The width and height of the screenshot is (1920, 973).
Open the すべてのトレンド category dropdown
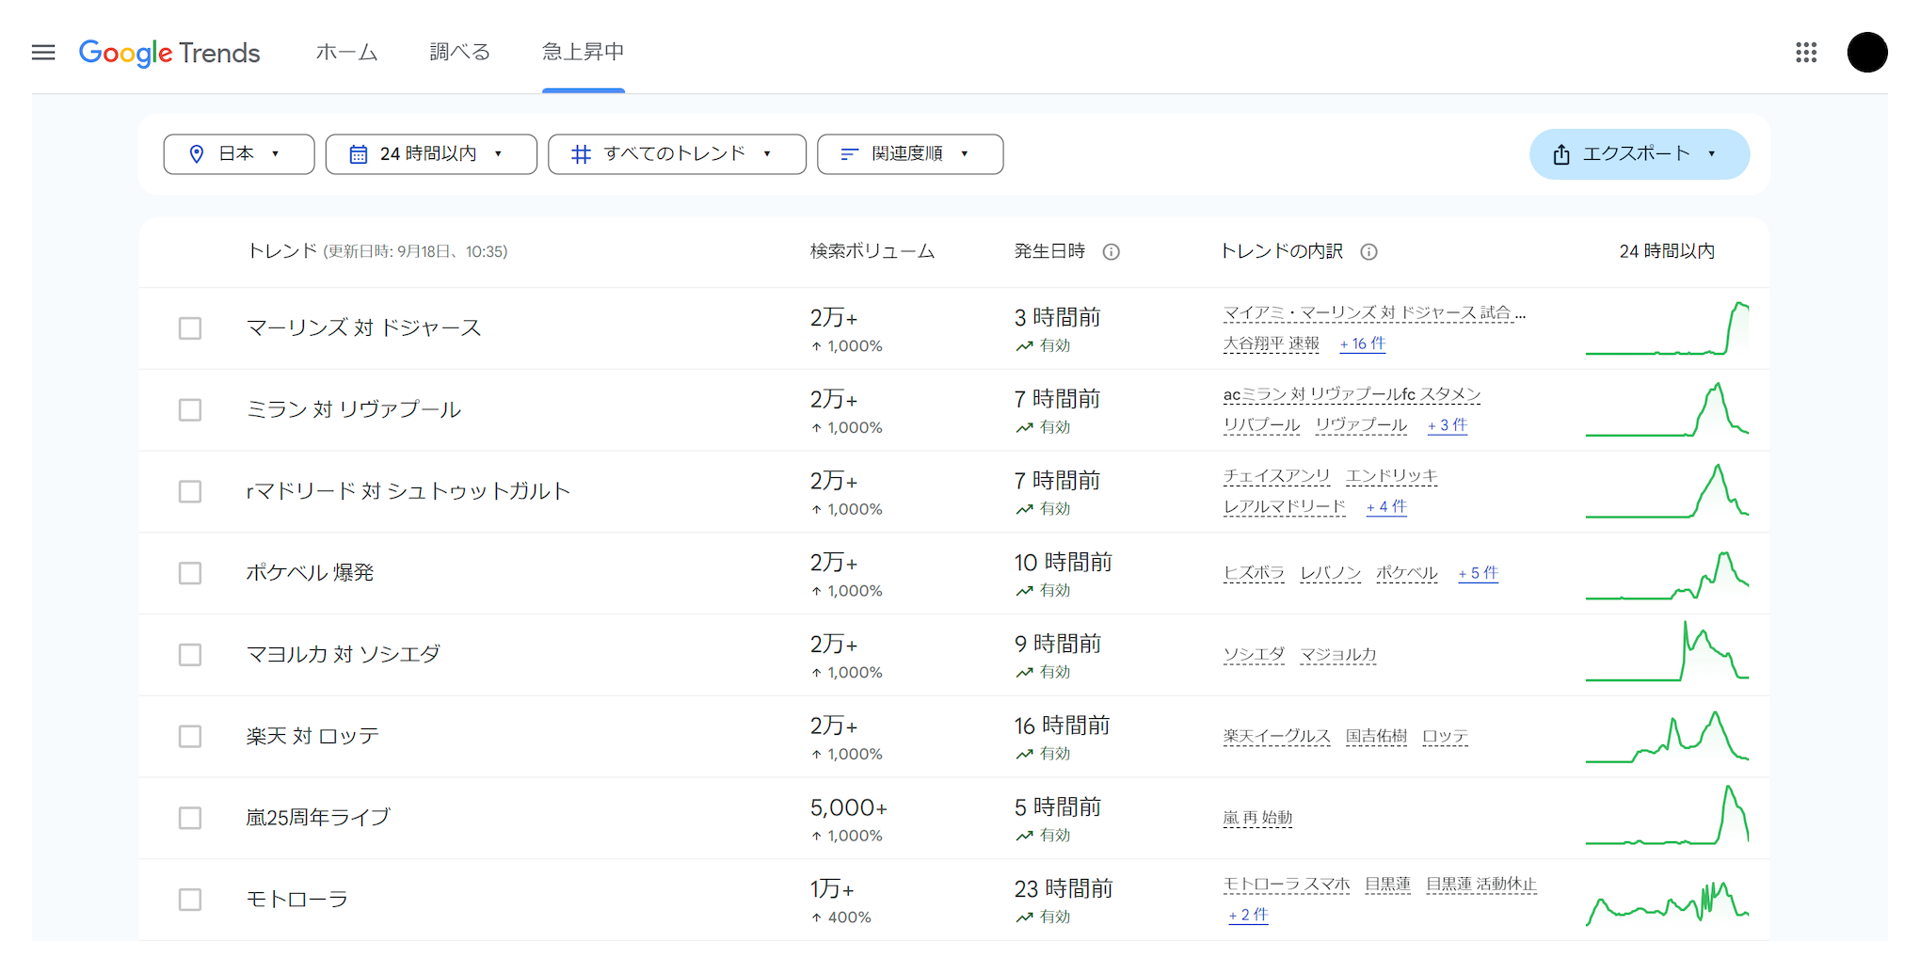(x=677, y=154)
